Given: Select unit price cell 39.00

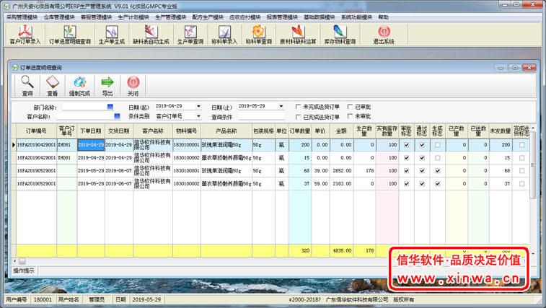Looking at the screenshot, I should [320, 171].
